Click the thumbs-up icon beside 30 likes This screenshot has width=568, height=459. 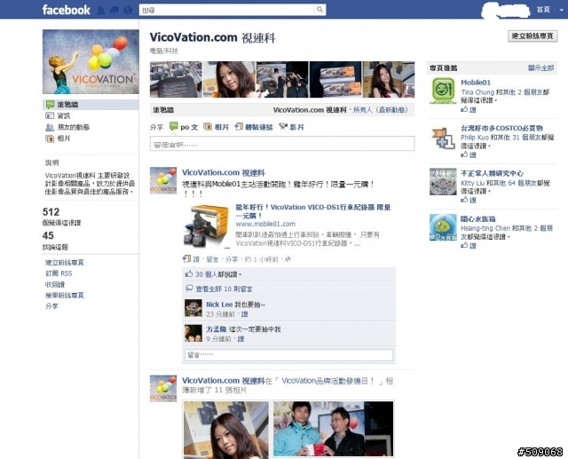[189, 273]
